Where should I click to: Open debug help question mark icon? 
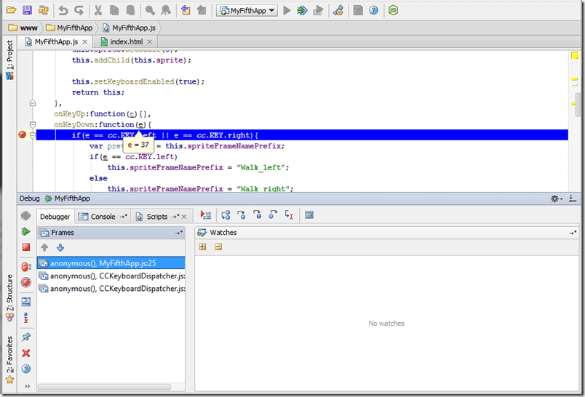(25, 369)
